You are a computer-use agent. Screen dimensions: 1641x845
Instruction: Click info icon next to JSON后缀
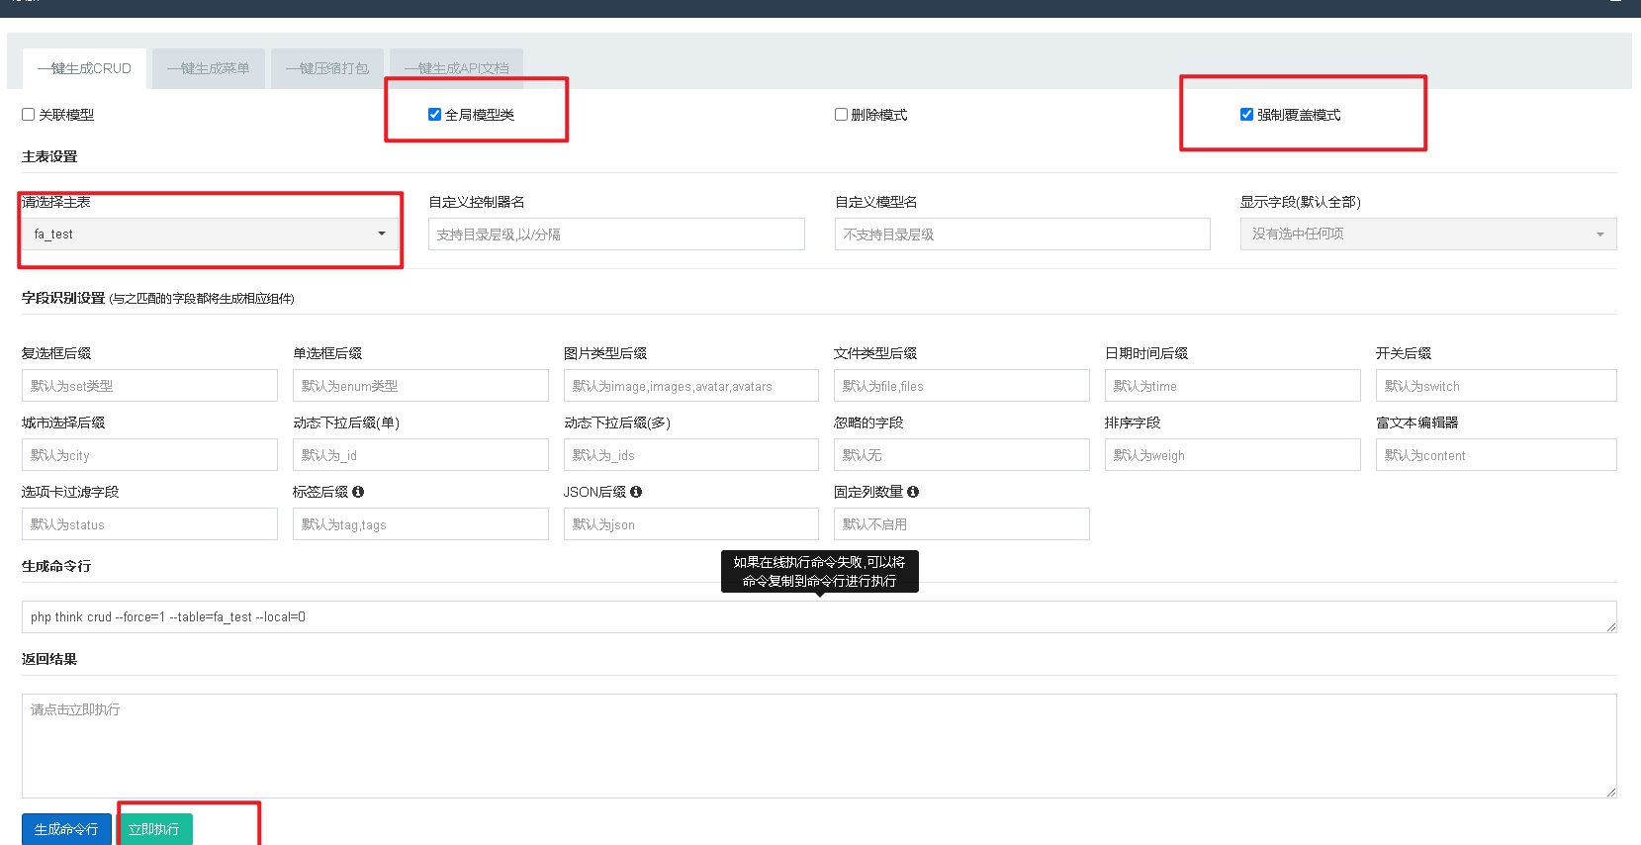click(636, 492)
